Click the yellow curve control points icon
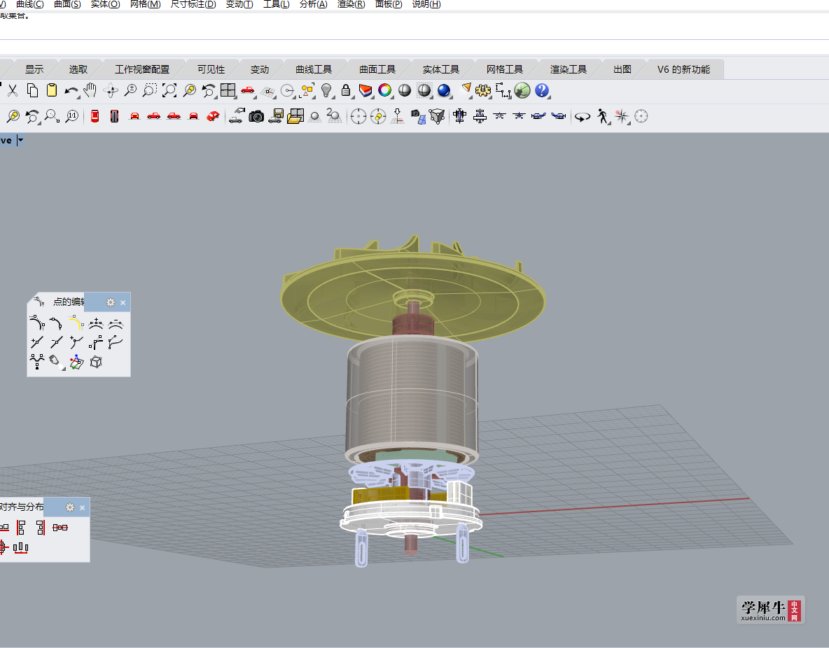Viewport: 829px width, 648px height. click(76, 323)
